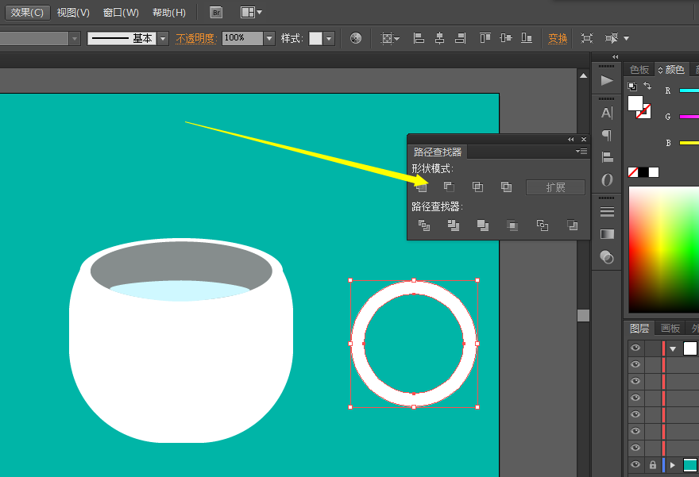Click the Trim pathfinder icon
The width and height of the screenshot is (699, 477).
[454, 225]
